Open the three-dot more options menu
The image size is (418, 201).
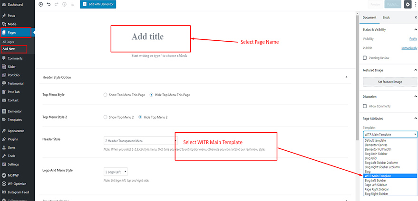pyautogui.click(x=416, y=4)
